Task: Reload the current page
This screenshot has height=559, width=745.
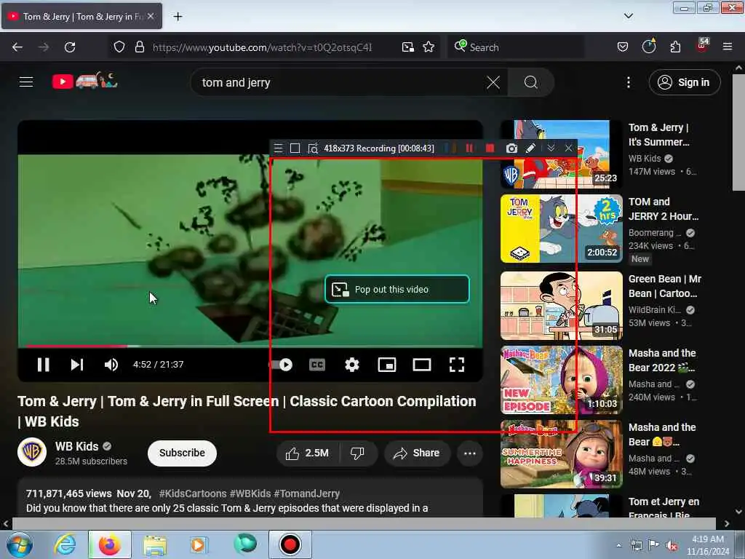Action: click(x=70, y=47)
